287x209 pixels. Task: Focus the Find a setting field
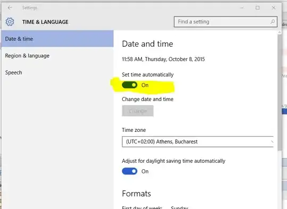[x=225, y=22]
